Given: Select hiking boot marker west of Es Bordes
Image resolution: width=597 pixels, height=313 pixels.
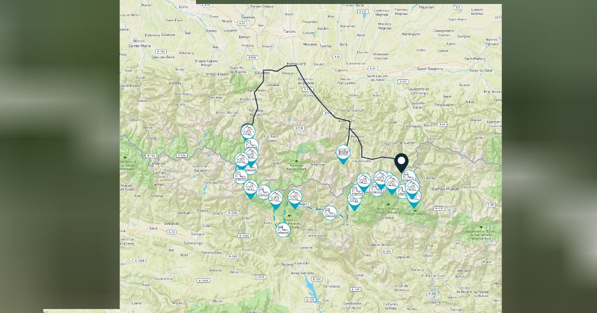Looking at the screenshot, I should point(408,176).
